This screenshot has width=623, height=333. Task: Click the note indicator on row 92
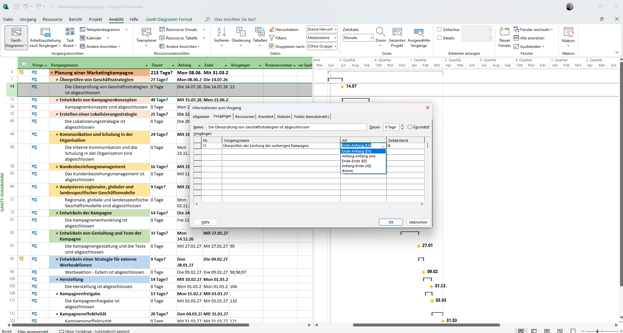coord(21,259)
